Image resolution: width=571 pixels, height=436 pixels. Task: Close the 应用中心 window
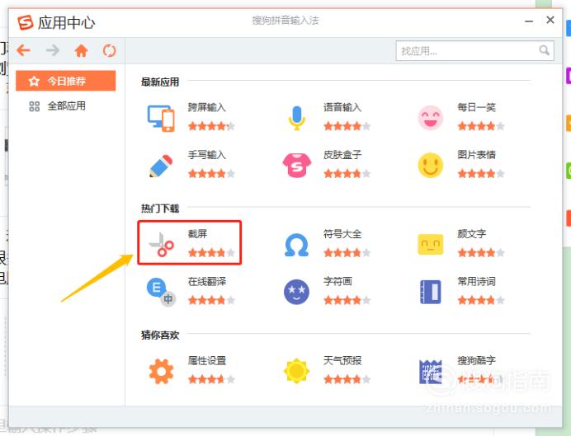(550, 20)
